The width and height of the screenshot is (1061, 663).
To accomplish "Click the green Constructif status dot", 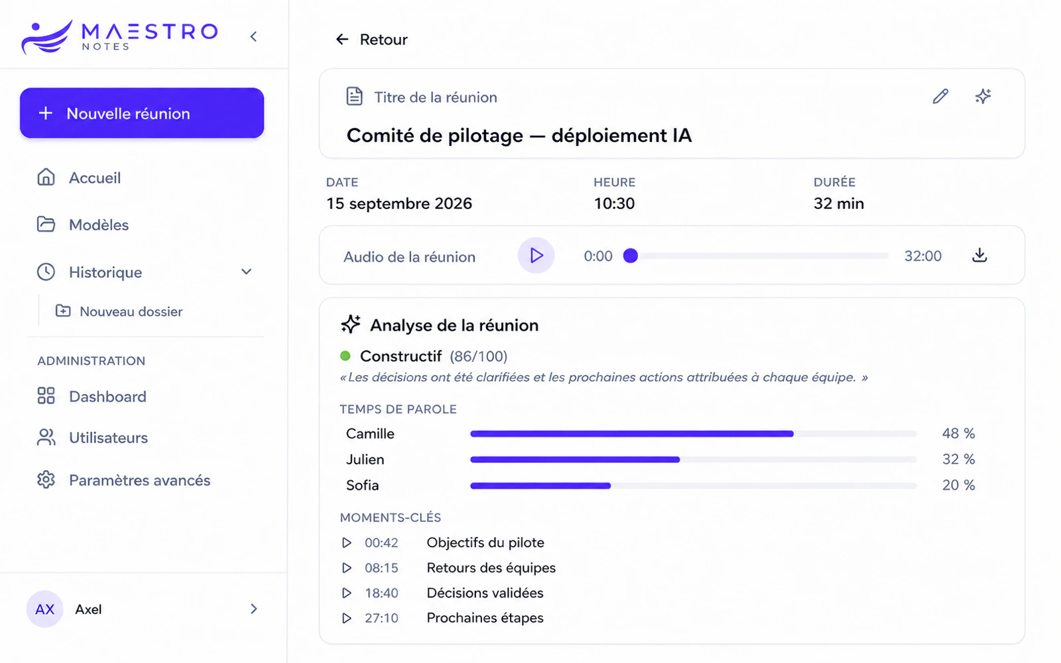I will coord(345,356).
